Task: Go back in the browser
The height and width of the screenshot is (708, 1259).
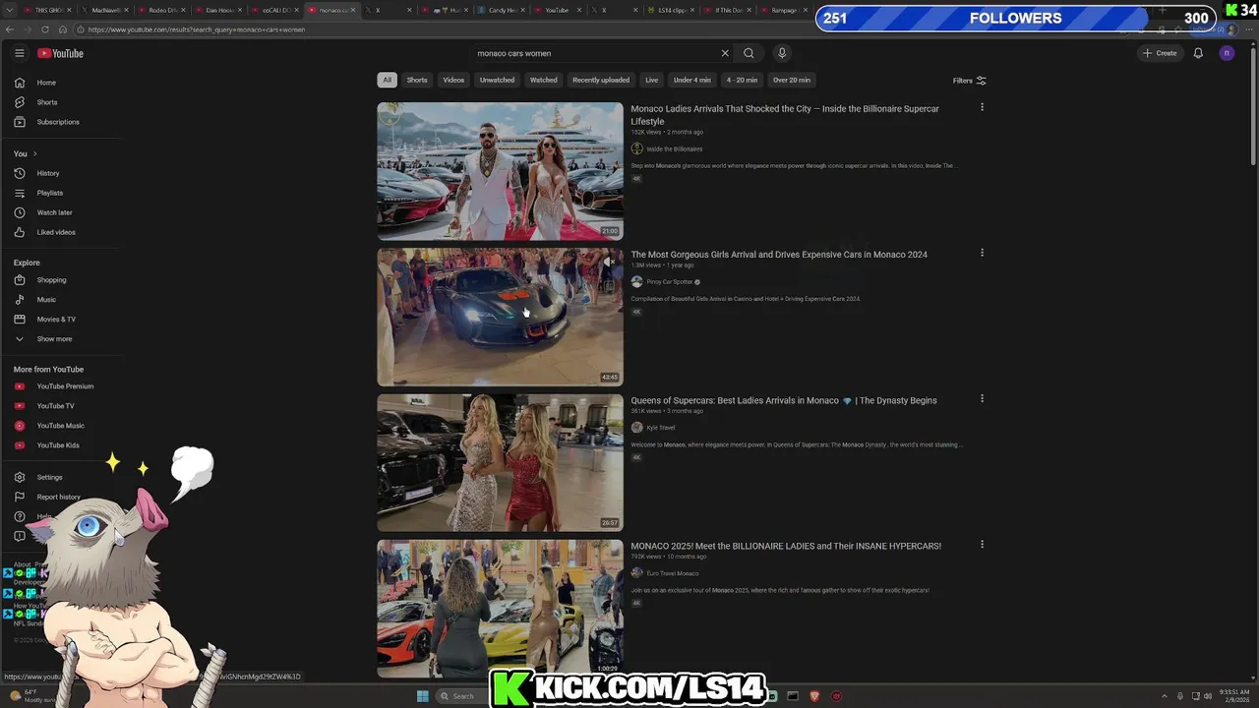Action: coord(10,29)
